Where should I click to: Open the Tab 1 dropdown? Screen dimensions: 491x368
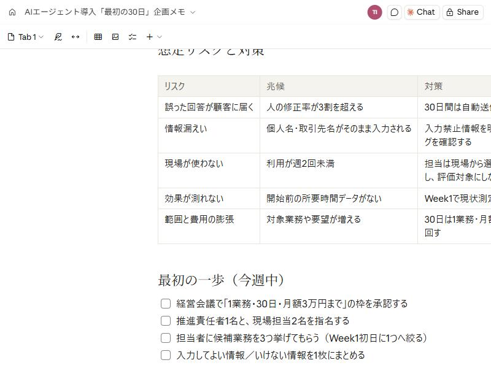click(x=26, y=37)
